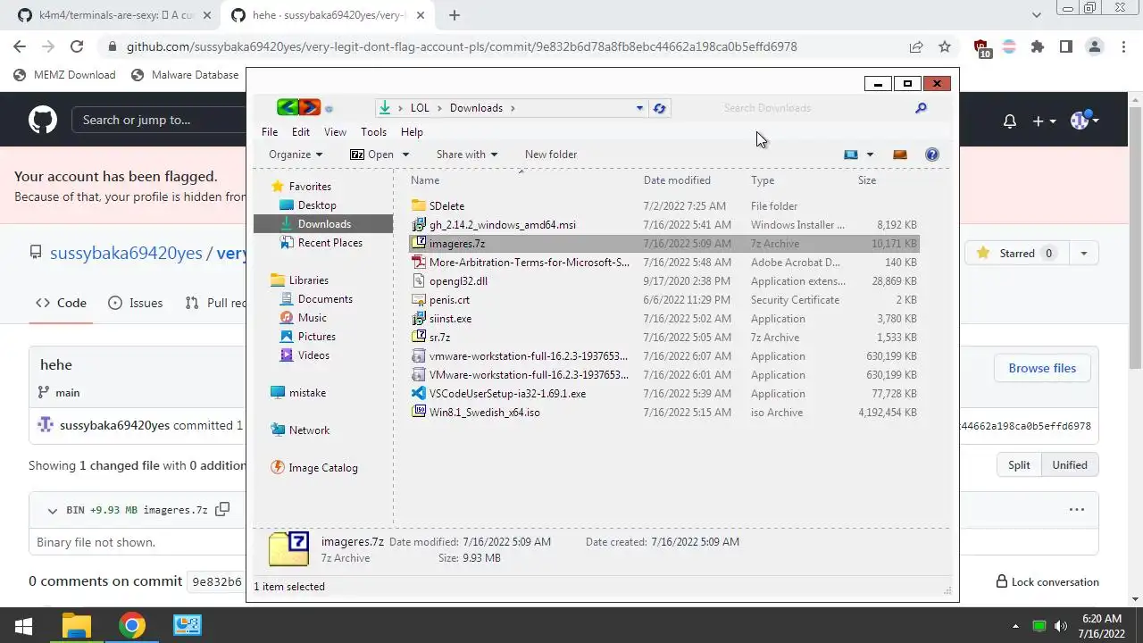Open the MEMZ Download bookmark
Screen dimensions: 1143x643
64,75
